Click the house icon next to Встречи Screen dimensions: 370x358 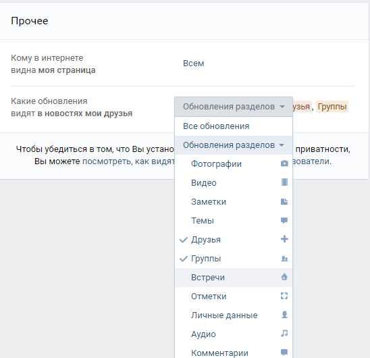284,277
